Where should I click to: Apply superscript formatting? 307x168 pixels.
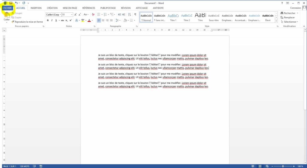[71, 20]
